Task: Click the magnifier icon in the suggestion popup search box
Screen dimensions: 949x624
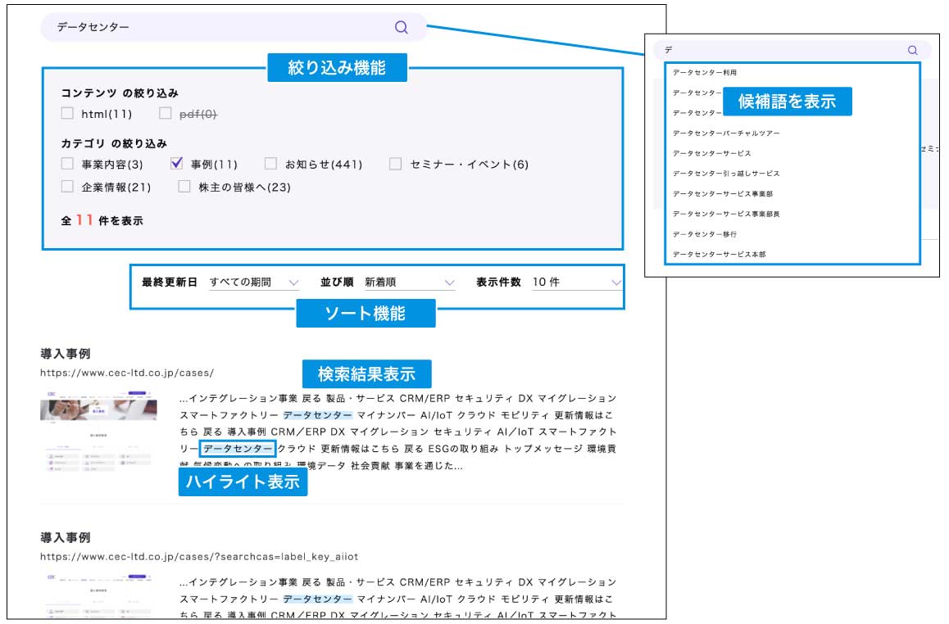Action: pos(913,50)
